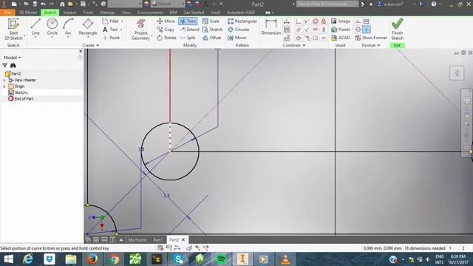
Task: Select the Point tool
Action: pos(111,38)
